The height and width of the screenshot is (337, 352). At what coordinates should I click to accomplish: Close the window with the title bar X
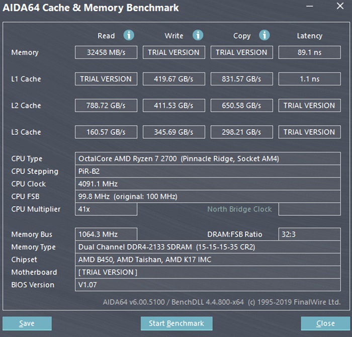340,6
